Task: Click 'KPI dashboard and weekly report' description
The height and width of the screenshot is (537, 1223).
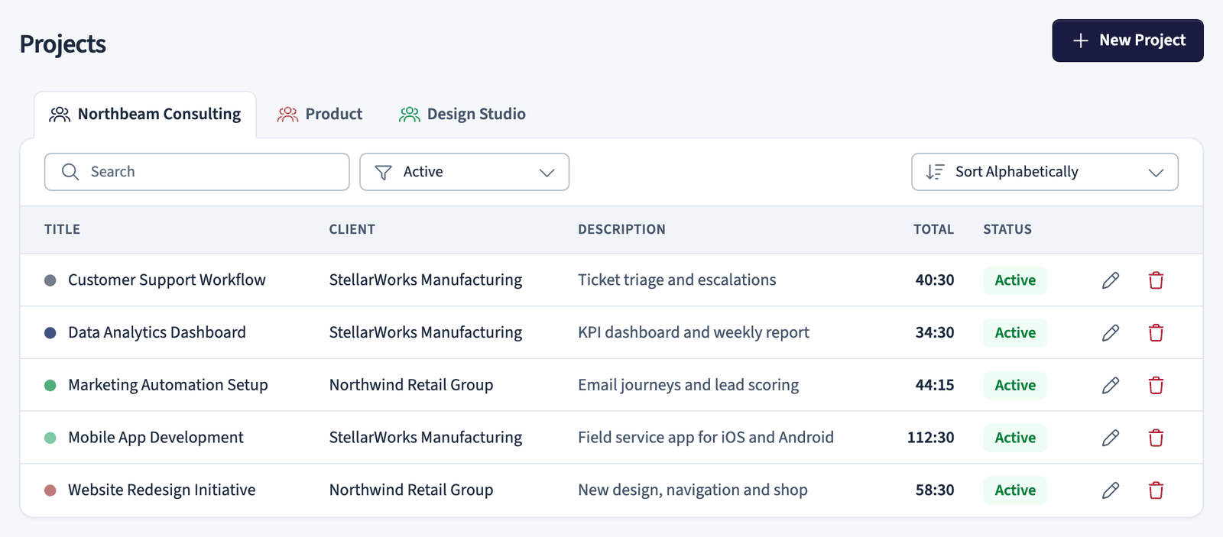Action: pyautogui.click(x=693, y=332)
